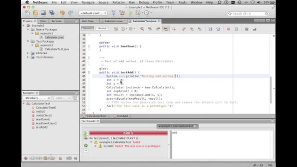Click the red Start Macro Recording icon
297x167 pixels.
pyautogui.click(x=228, y=29)
